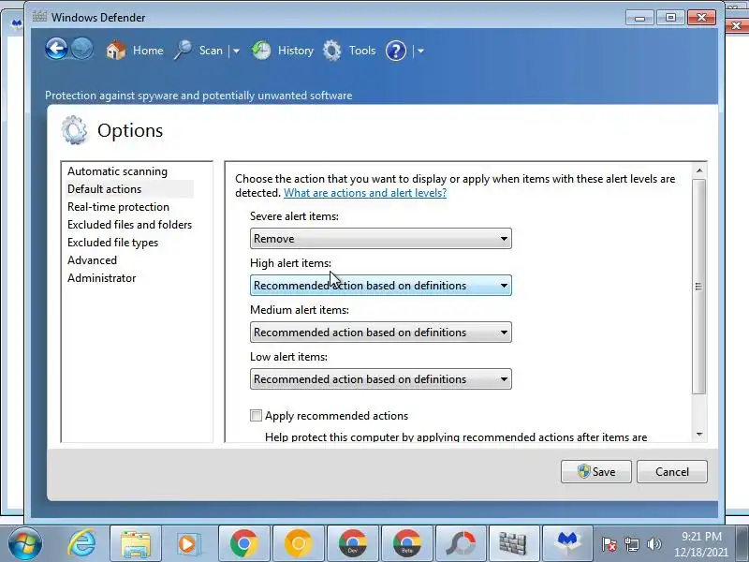Screen dimensions: 749x562
Task: Click the volume speaker tray icon
Action: pos(654,544)
